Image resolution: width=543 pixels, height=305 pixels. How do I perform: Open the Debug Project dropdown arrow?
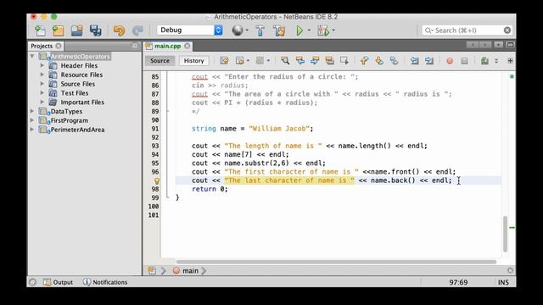click(333, 30)
